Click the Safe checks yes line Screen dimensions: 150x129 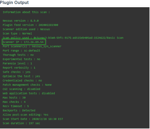(16, 72)
